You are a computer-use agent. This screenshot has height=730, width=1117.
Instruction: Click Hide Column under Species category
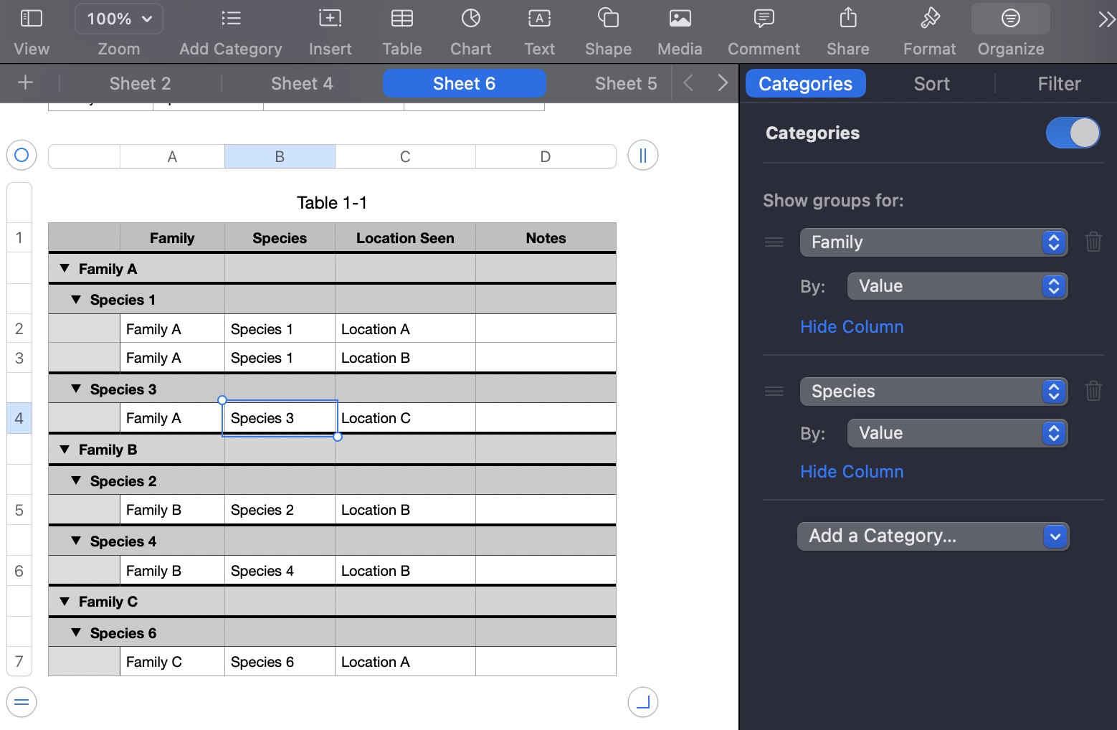coord(852,472)
